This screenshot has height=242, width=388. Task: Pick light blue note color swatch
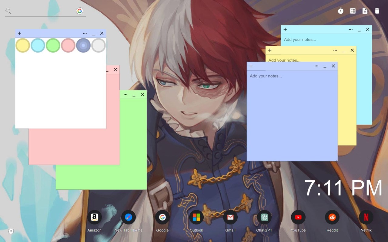pyautogui.click(x=38, y=45)
